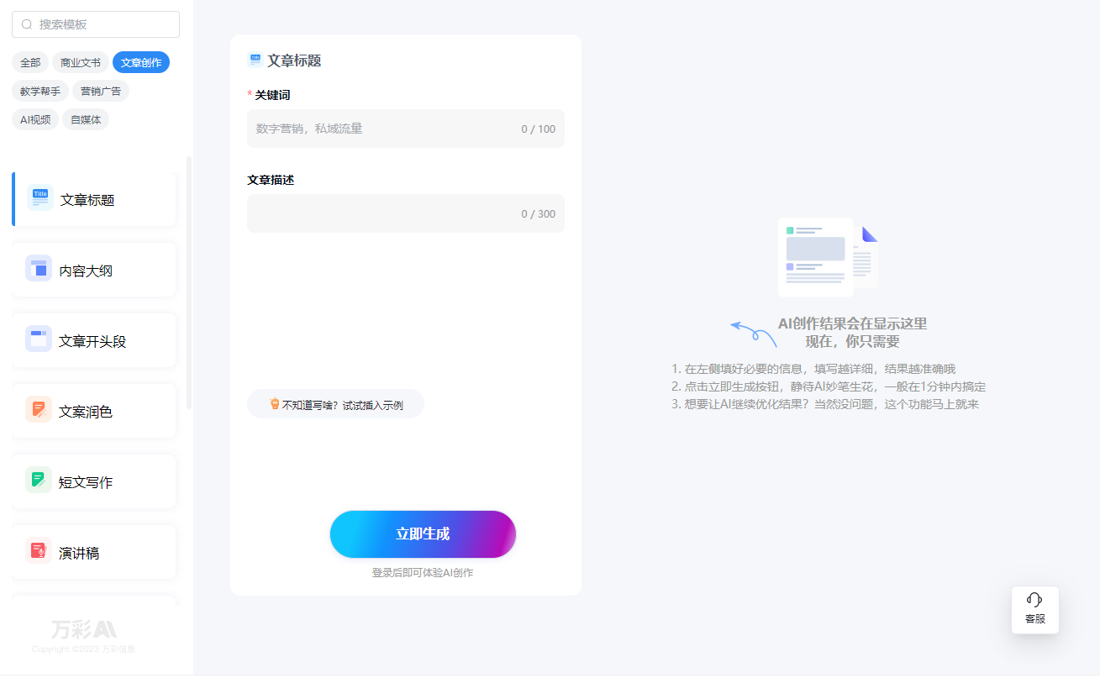
Task: Click the AI创作结果会在显示这里 text
Action: [852, 323]
